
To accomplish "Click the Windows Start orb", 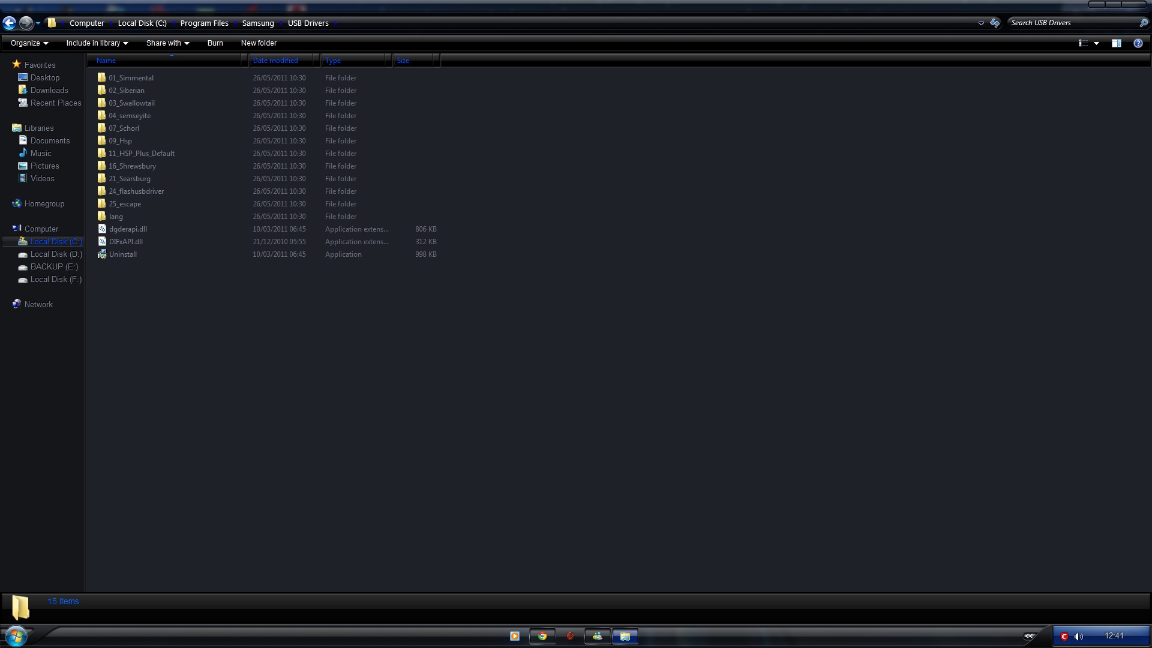I will coord(16,636).
